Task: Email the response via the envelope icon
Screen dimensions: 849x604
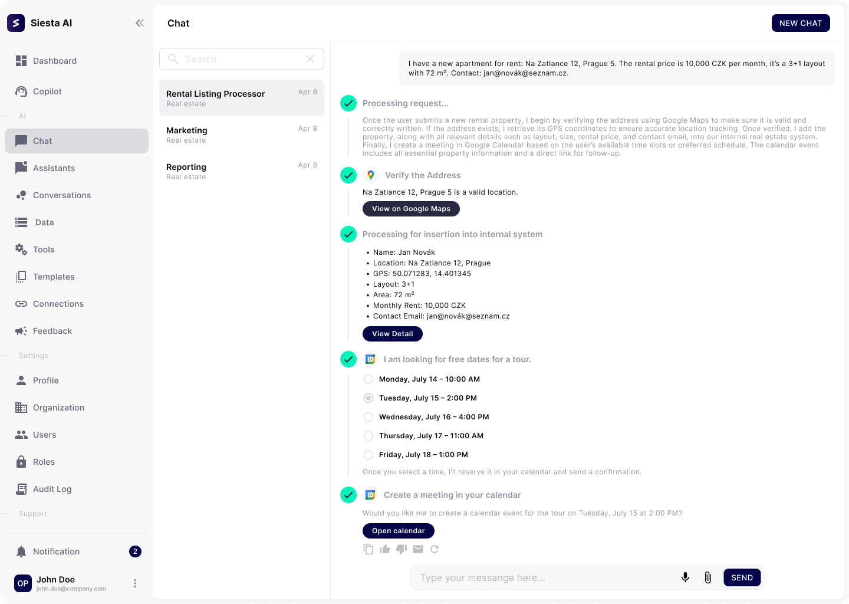Action: point(418,549)
